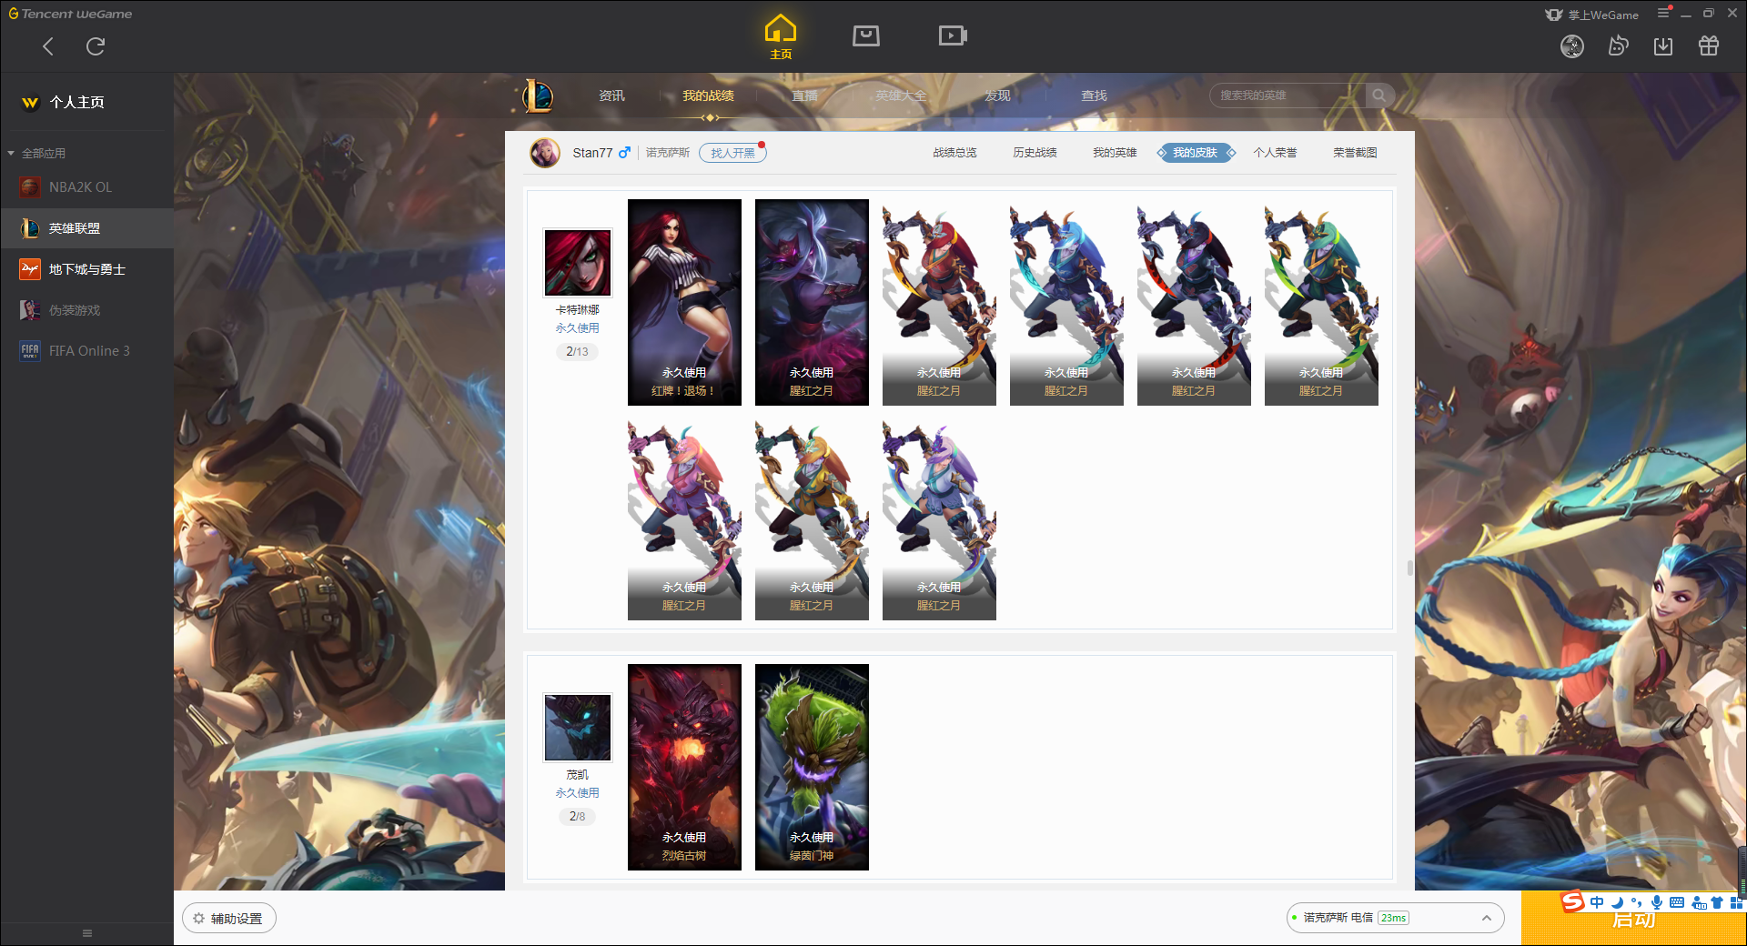Open the gift box icon
This screenshot has height=946, width=1747.
click(x=1709, y=45)
